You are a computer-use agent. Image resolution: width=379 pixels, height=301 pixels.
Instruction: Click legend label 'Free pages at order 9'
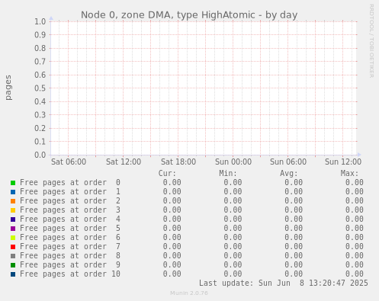pos(70,265)
